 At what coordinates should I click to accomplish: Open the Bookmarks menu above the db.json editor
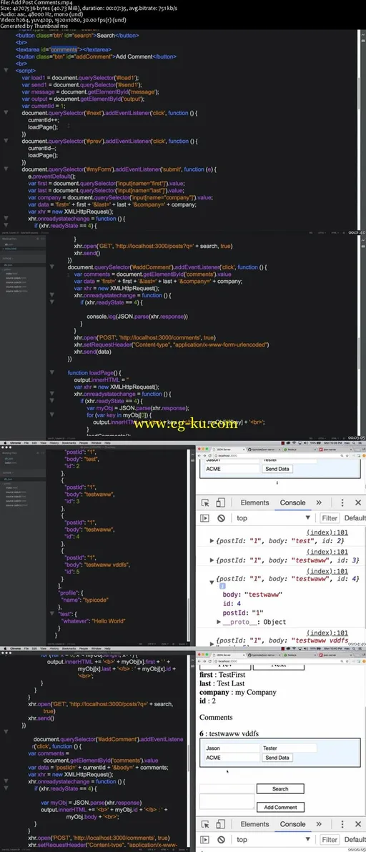[x=69, y=443]
